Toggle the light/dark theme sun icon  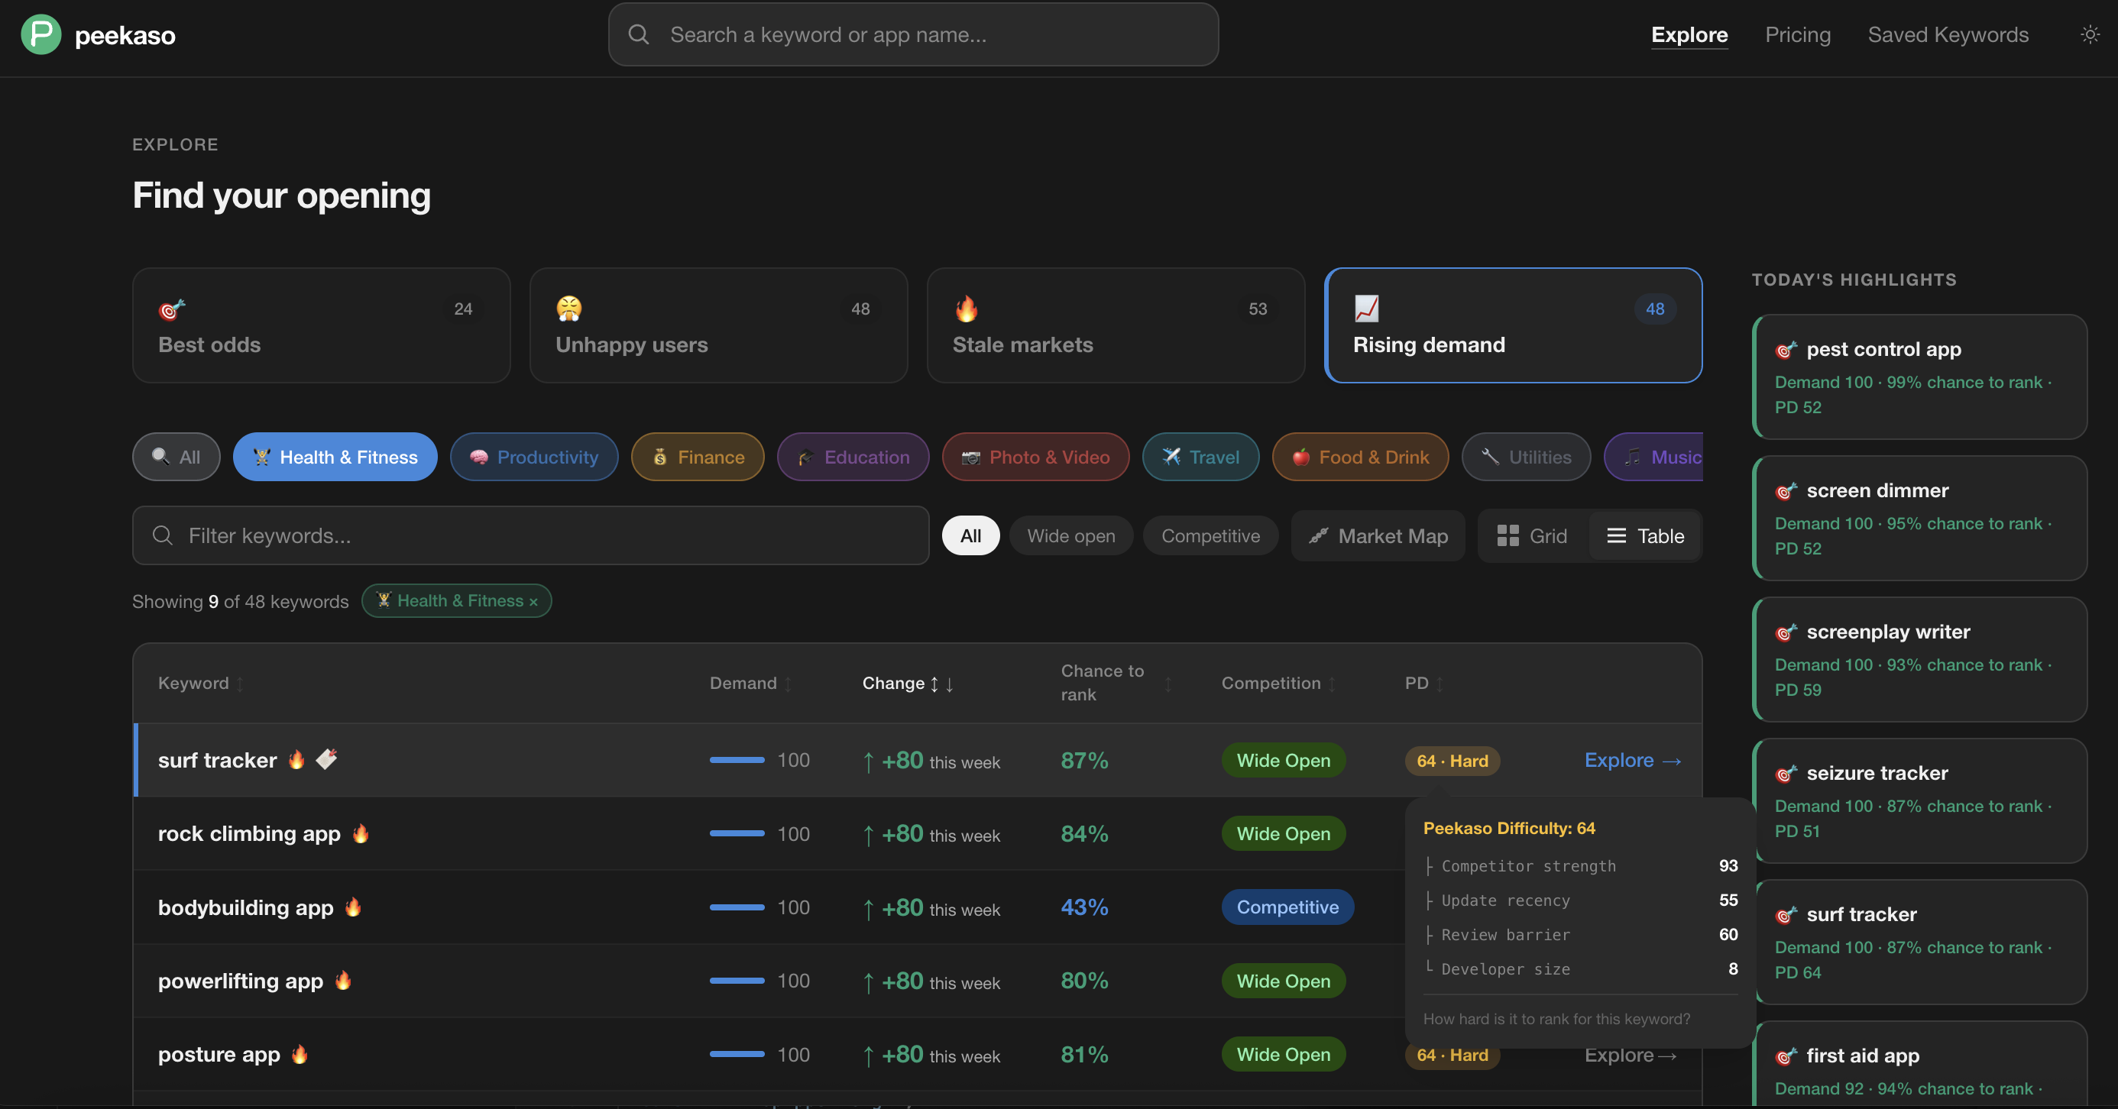[2089, 34]
